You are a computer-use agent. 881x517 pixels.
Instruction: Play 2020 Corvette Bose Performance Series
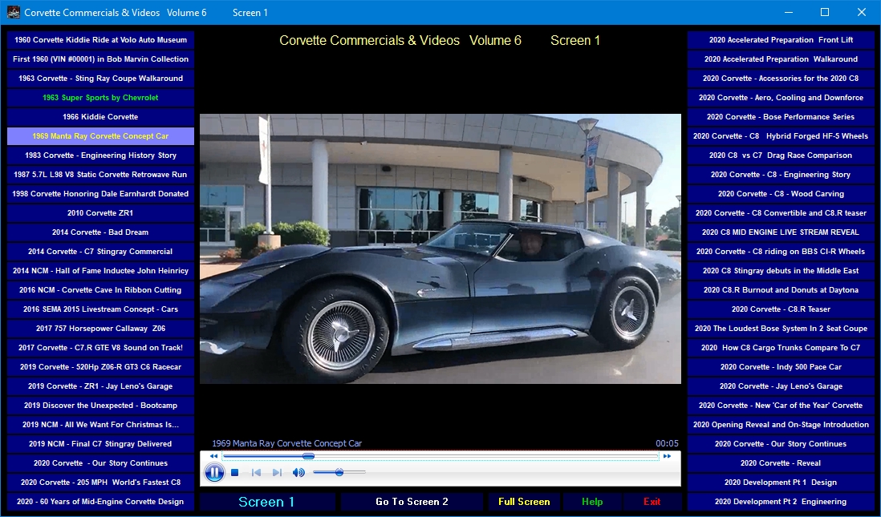(x=781, y=117)
